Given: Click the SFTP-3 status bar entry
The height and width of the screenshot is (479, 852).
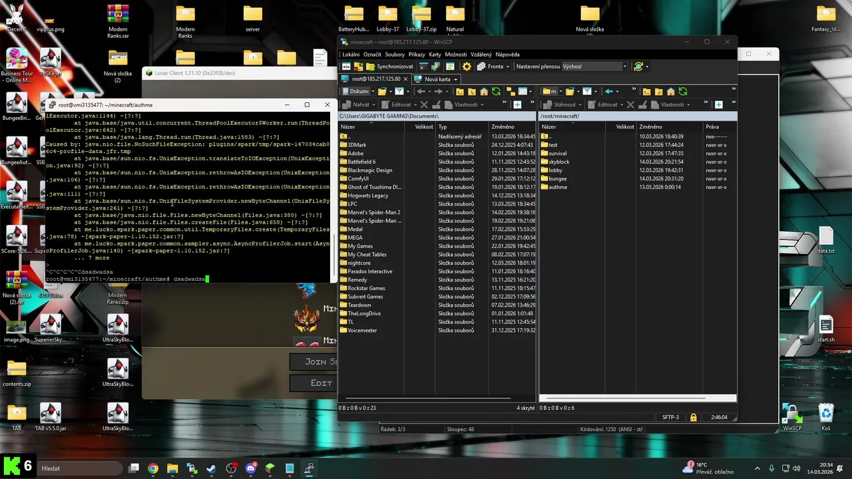Looking at the screenshot, I should (x=670, y=417).
